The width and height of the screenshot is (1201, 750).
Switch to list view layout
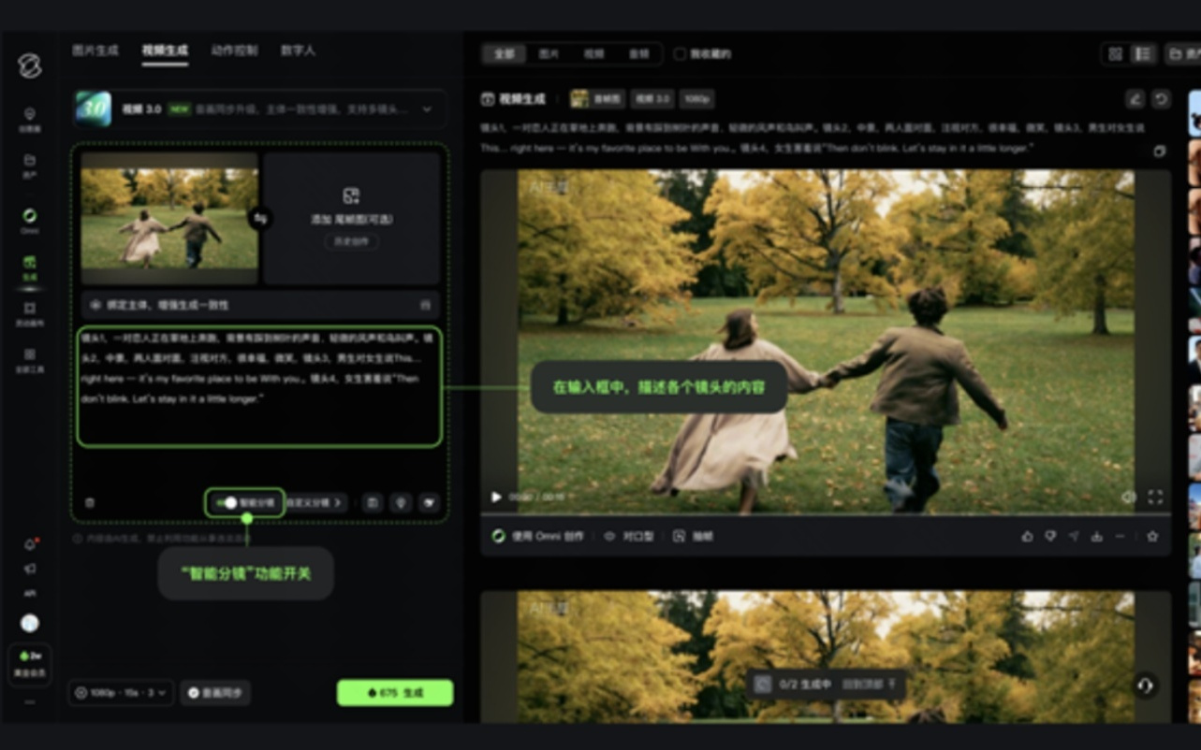click(1143, 54)
